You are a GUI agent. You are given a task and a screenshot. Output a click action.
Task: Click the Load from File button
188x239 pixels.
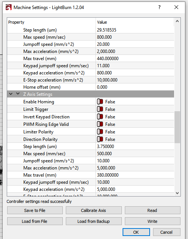pyautogui.click(x=35, y=221)
